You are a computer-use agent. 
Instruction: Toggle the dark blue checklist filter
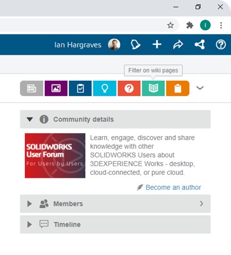(x=80, y=88)
